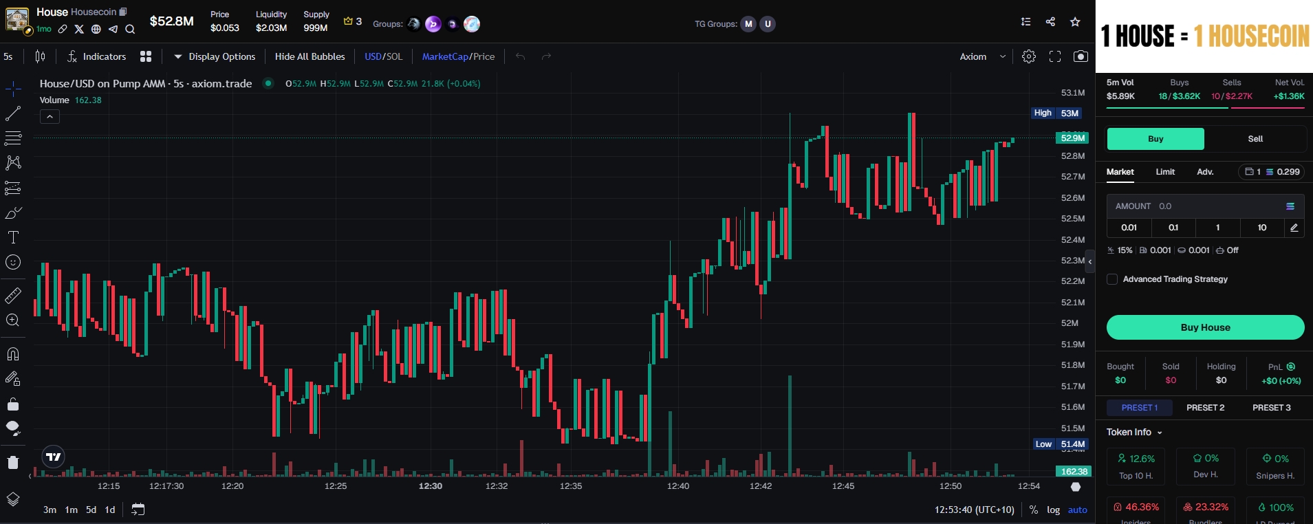1313x524 pixels.
Task: Select the trend line drawing tool
Action: tap(13, 113)
